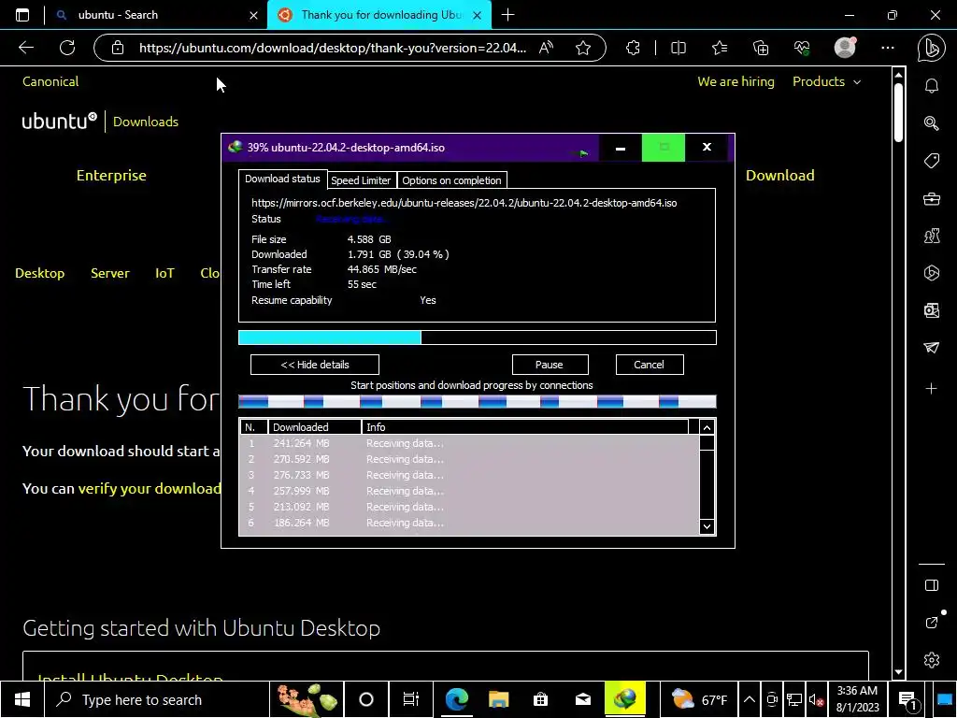Add a sidebar app with plus
This screenshot has width=957, height=718.
(x=932, y=388)
